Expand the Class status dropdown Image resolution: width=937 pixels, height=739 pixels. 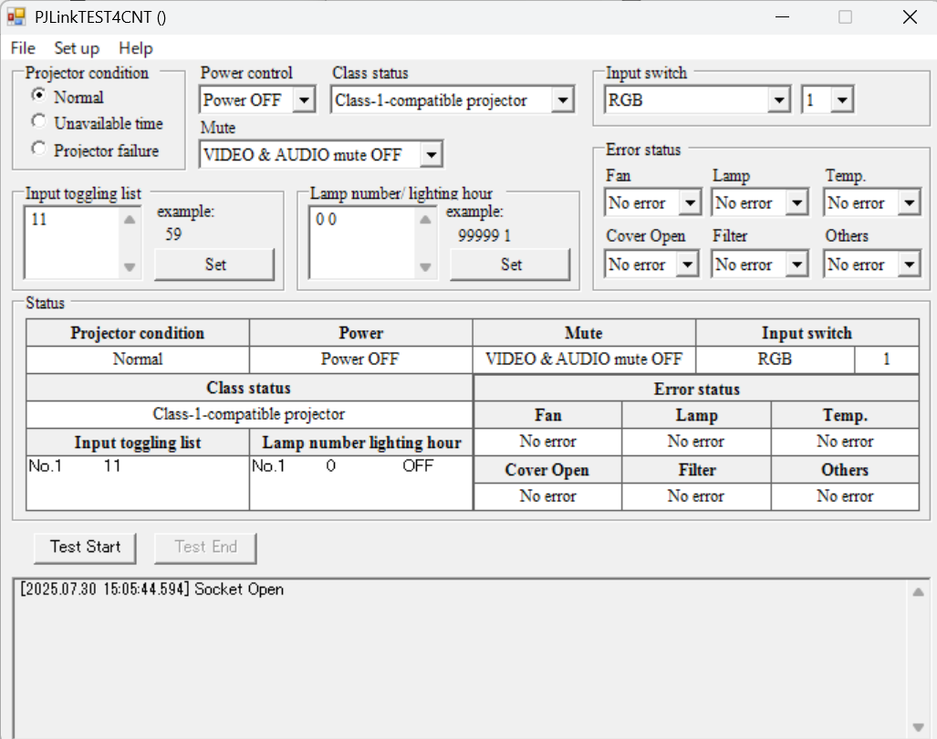click(x=562, y=99)
